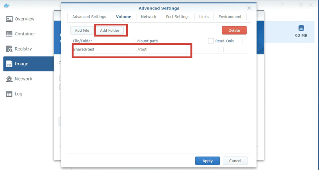Open the Network sidebar icon
The width and height of the screenshot is (319, 170).
[x=9, y=79]
